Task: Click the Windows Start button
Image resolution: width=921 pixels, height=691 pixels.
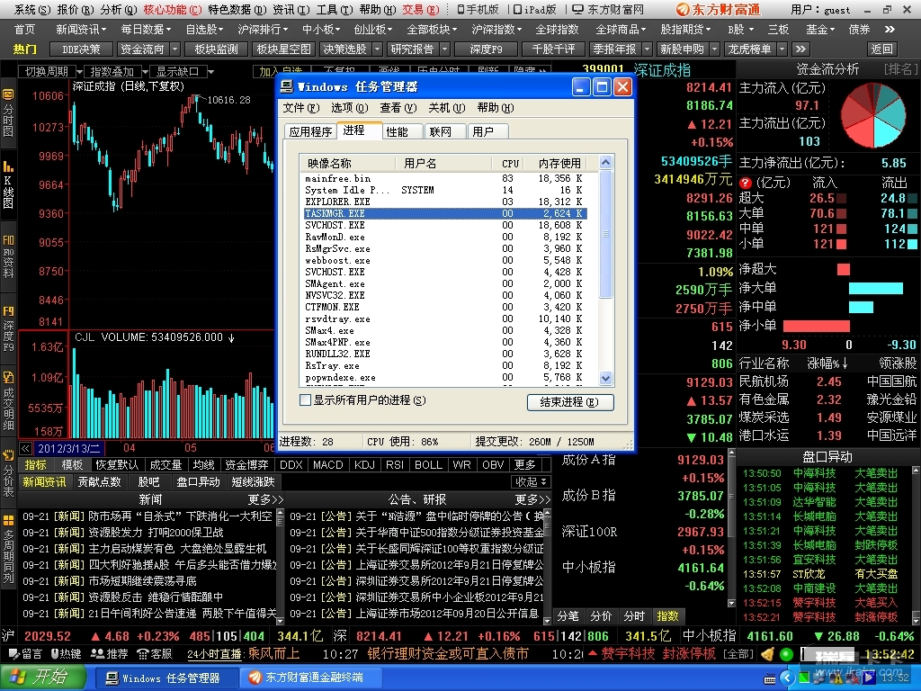Action: (42, 677)
